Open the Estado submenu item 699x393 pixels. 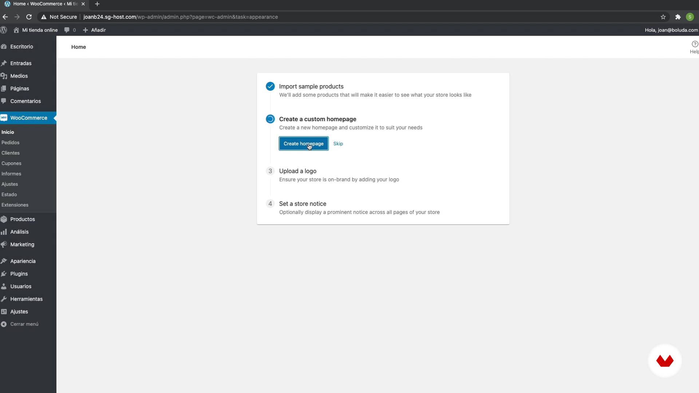(9, 194)
